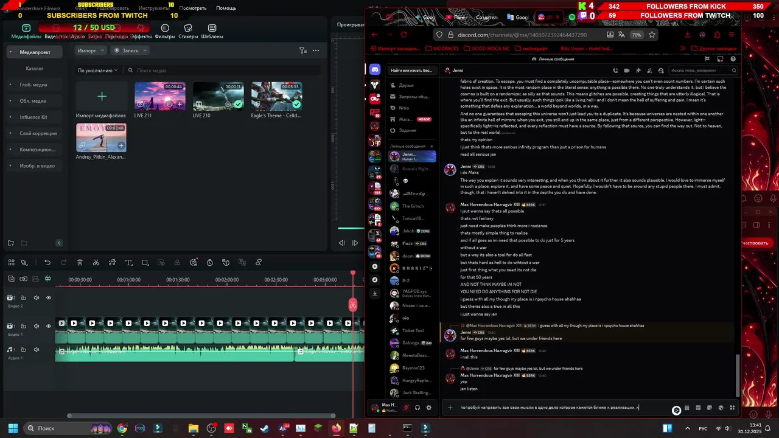The height and width of the screenshot is (438, 779).
Task: Hide the Видео 1 track with eye icon
Action: [49, 326]
